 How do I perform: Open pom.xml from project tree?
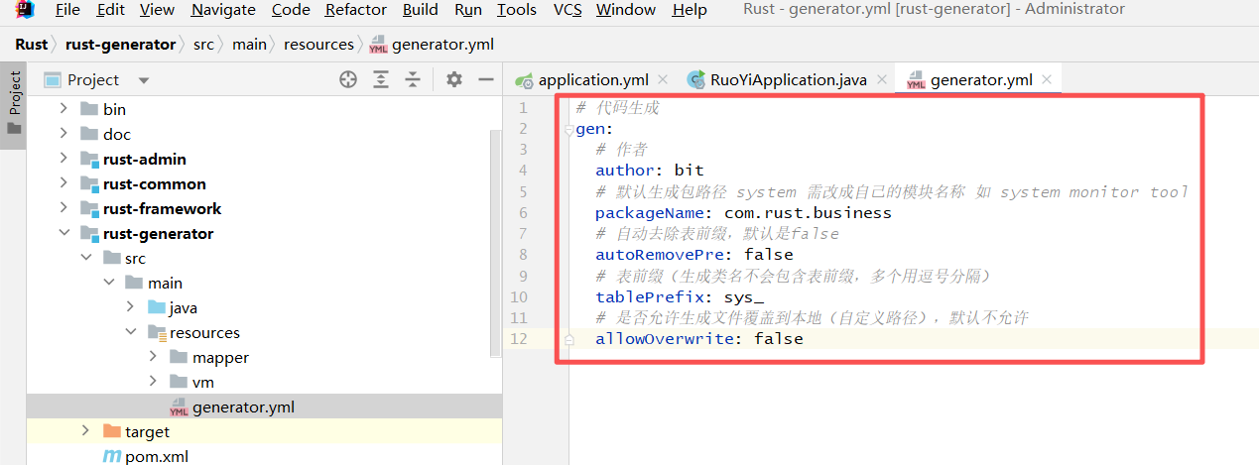tap(156, 456)
